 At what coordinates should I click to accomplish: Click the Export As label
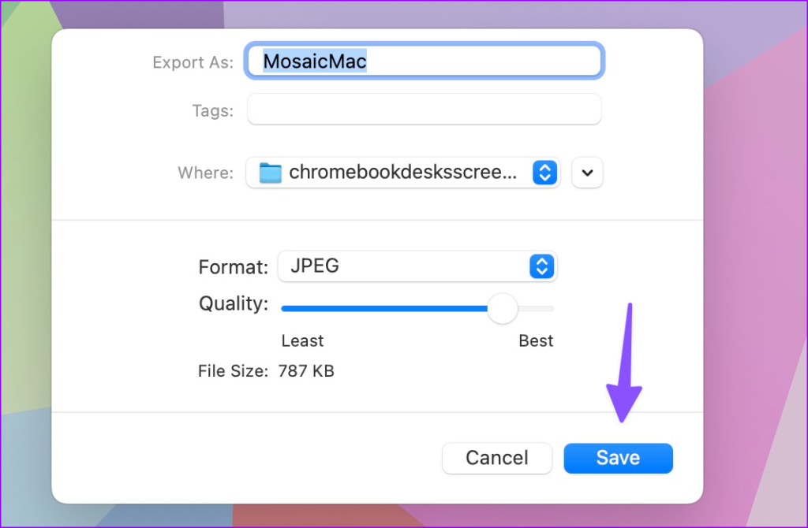point(193,62)
